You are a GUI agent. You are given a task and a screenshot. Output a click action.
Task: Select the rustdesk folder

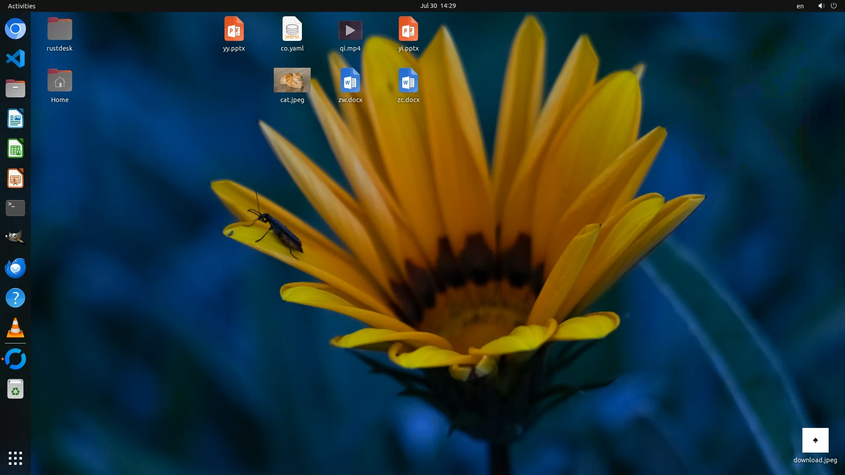[x=59, y=29]
